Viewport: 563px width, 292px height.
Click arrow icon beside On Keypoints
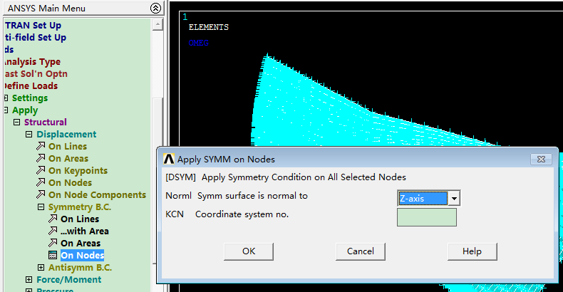point(41,170)
